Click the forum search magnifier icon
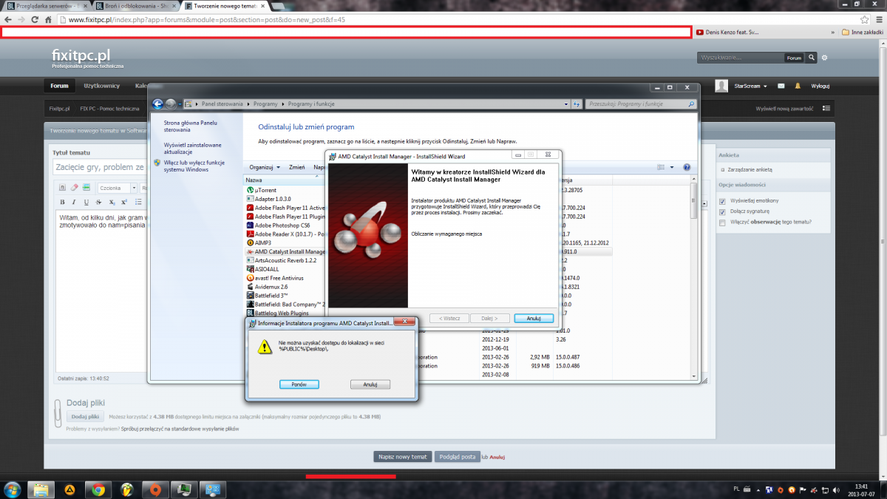This screenshot has height=499, width=887. (812, 57)
